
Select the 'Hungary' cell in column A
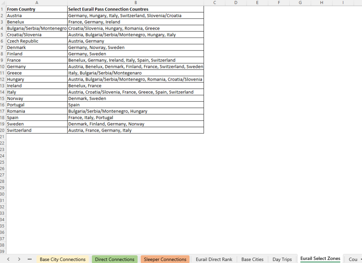coord(37,79)
